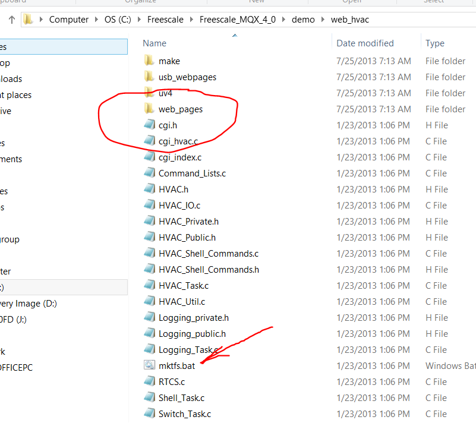Expand the breadcrumb arrow after OS (C:)
The image size is (476, 423).
click(x=139, y=20)
